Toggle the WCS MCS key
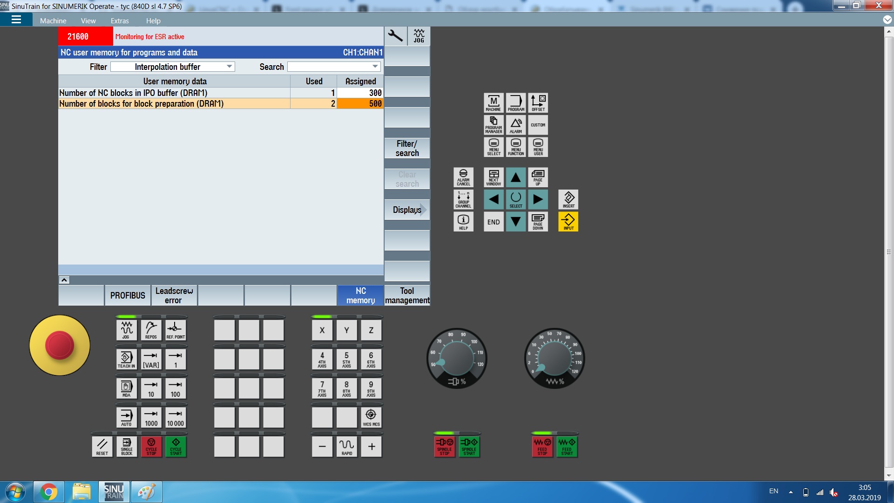Screen dimensions: 894x503 coord(371,417)
